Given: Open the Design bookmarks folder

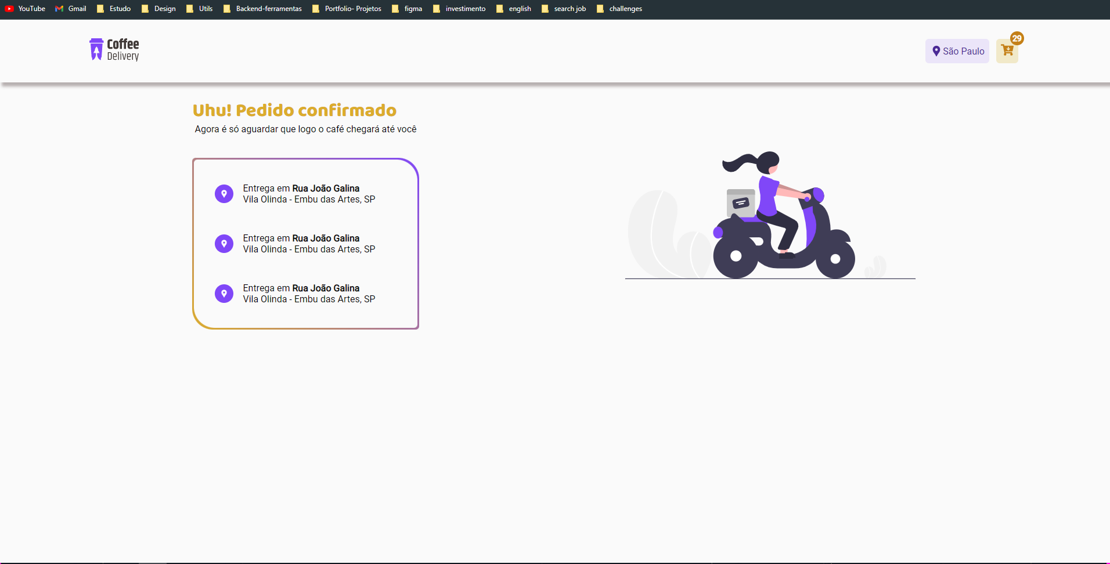Looking at the screenshot, I should point(158,9).
